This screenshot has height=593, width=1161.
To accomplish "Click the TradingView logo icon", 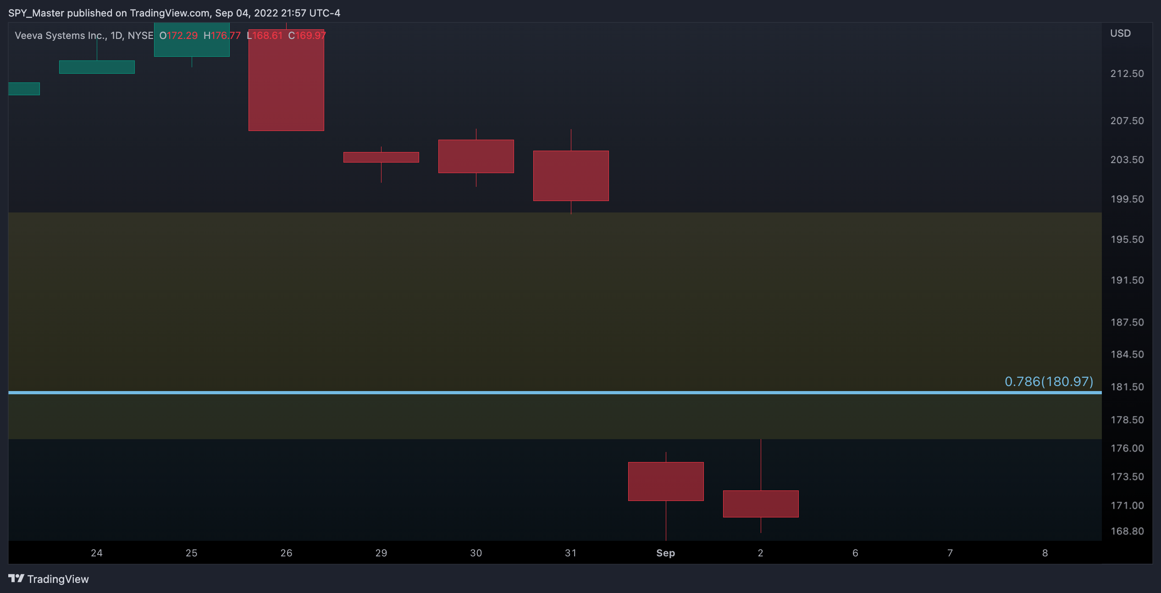I will [16, 578].
